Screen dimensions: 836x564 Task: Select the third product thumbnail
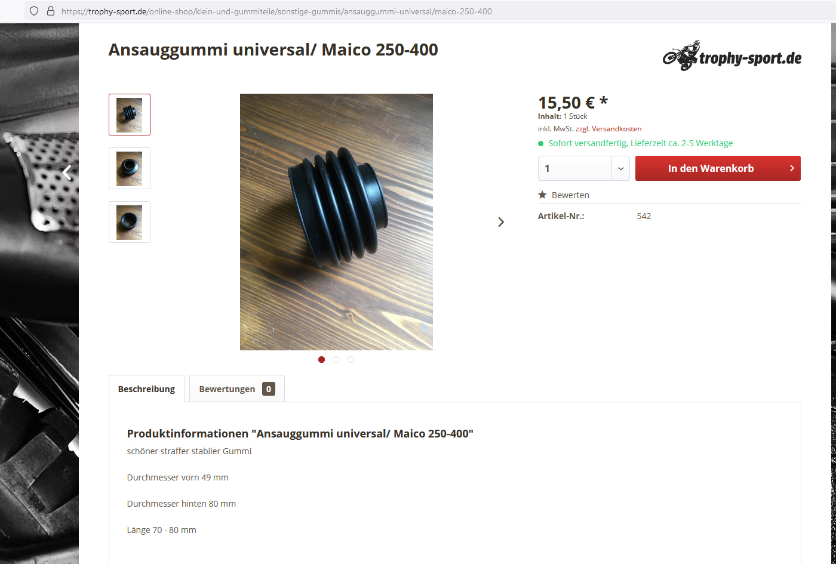(130, 222)
